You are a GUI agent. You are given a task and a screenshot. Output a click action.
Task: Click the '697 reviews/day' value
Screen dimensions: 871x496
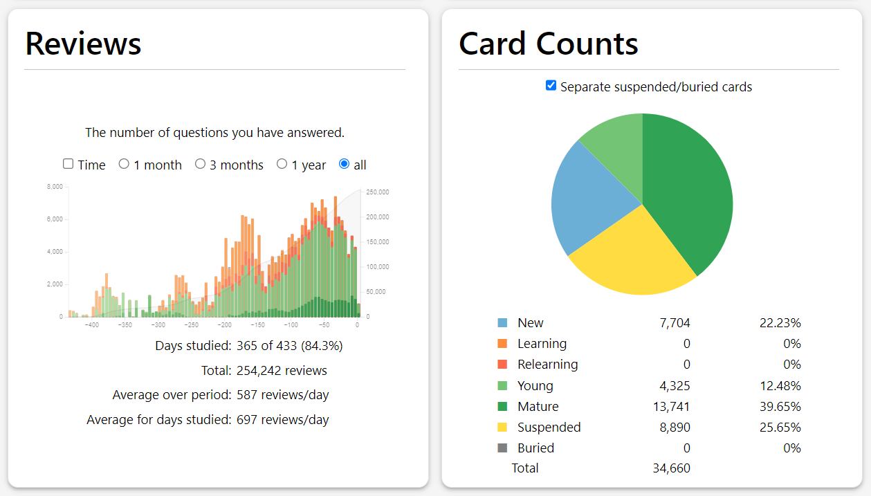tap(283, 419)
